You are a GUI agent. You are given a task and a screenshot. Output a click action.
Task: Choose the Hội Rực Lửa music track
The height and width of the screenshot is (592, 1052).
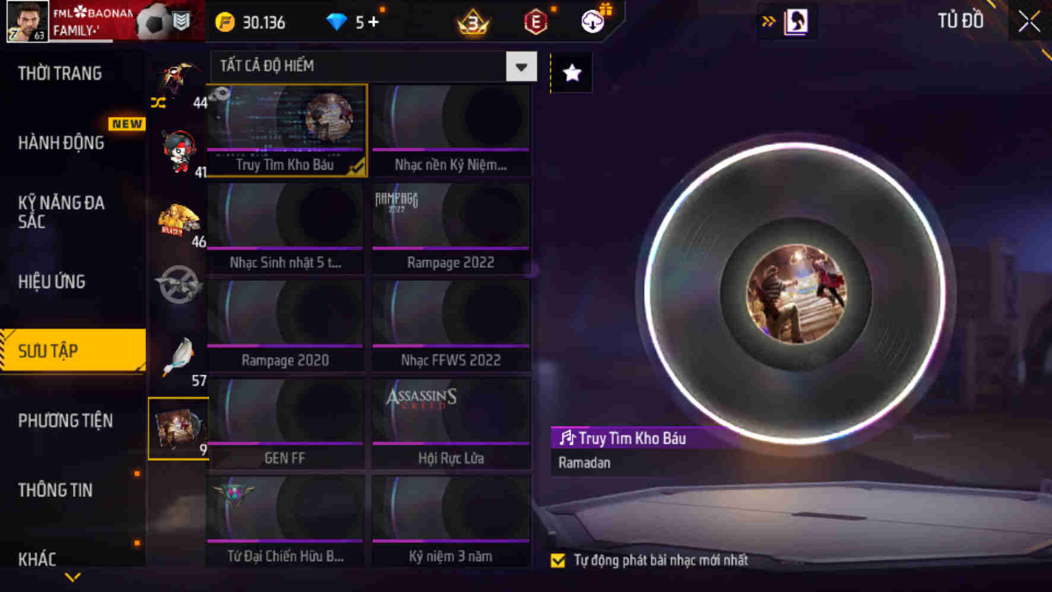coord(451,424)
